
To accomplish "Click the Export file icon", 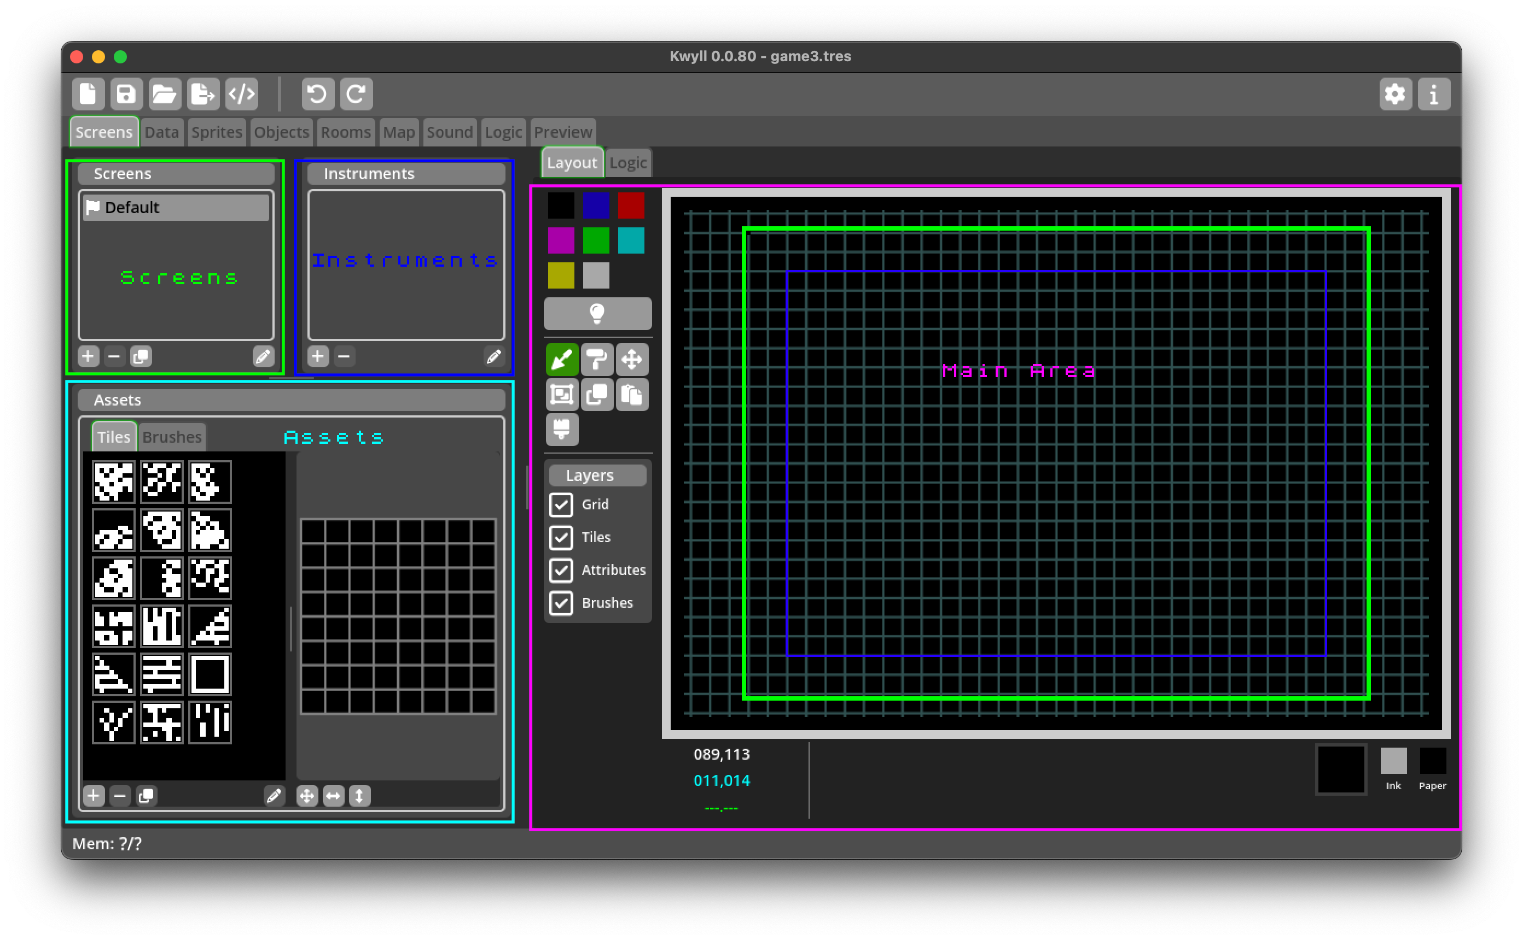I will click(203, 94).
